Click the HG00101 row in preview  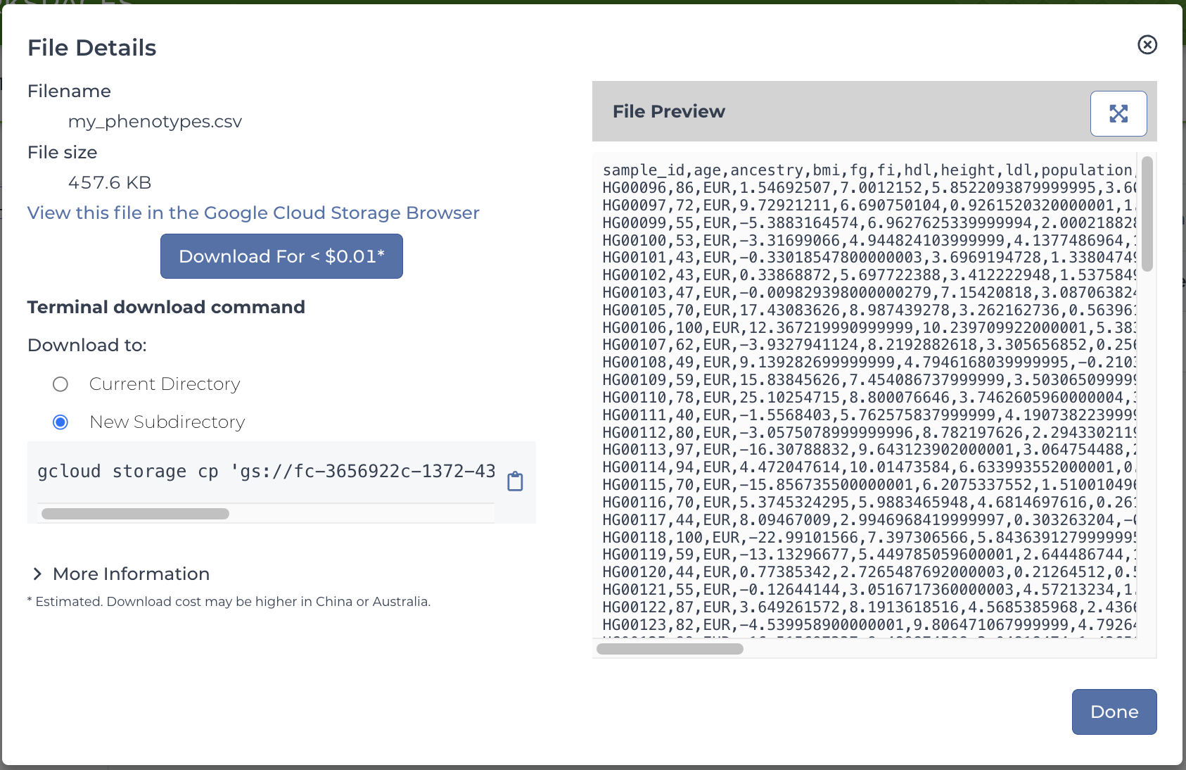pos(869,258)
